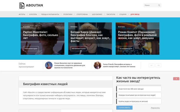Open the Шоу-бизнес menu section

pos(97,14)
